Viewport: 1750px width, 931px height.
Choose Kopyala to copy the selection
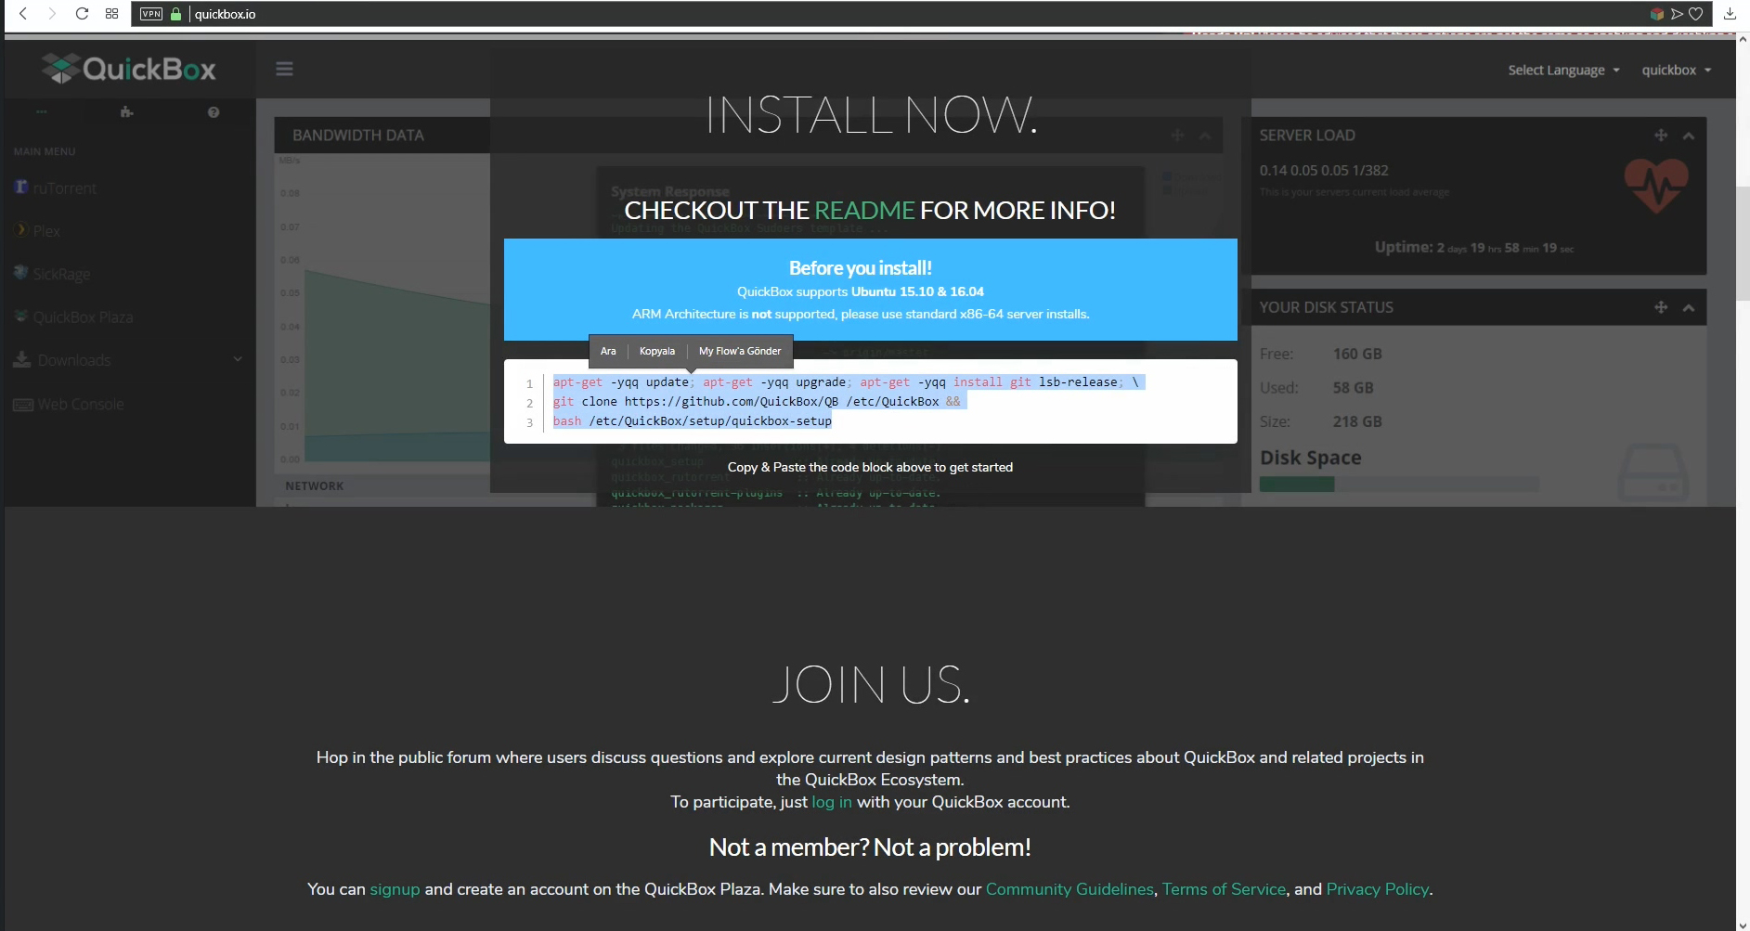click(x=657, y=351)
